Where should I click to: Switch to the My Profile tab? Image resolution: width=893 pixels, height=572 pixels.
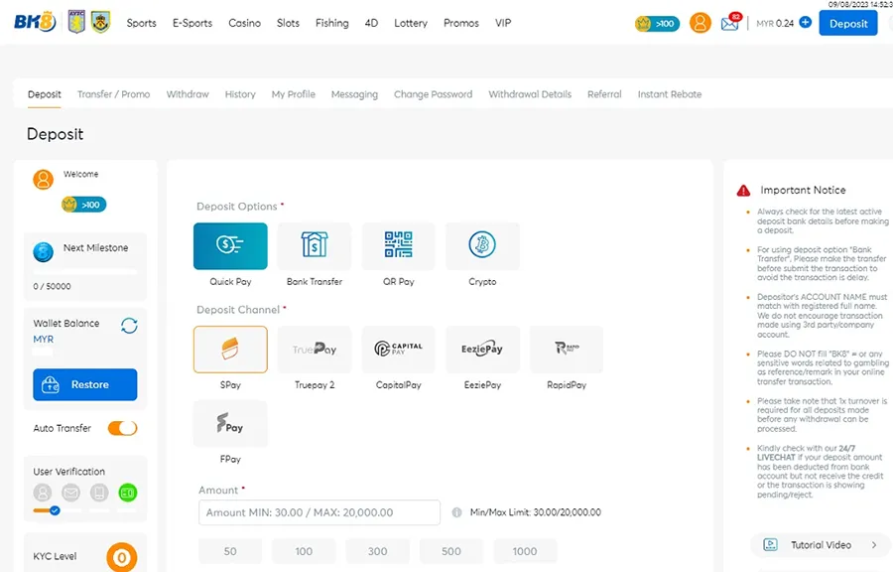pyautogui.click(x=294, y=94)
